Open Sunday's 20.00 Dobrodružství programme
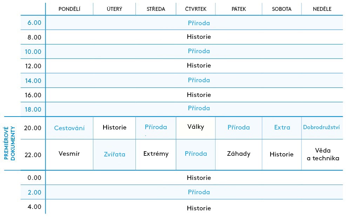The image size is (346, 217). pyautogui.click(x=321, y=127)
